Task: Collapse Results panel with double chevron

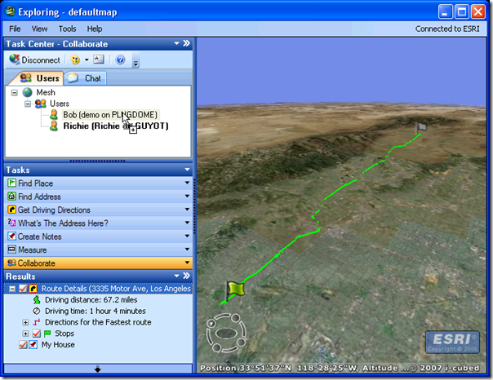Action: [x=186, y=276]
